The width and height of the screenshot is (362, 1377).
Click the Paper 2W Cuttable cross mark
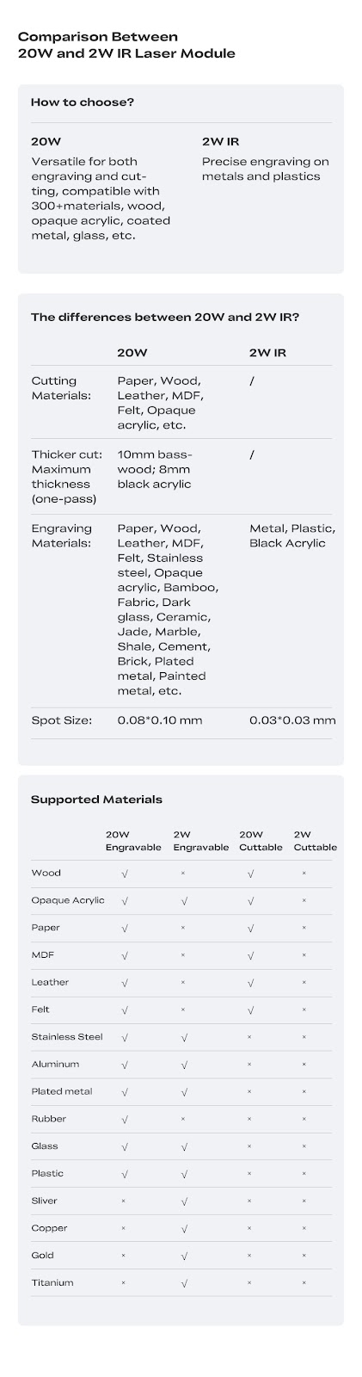pyautogui.click(x=304, y=928)
